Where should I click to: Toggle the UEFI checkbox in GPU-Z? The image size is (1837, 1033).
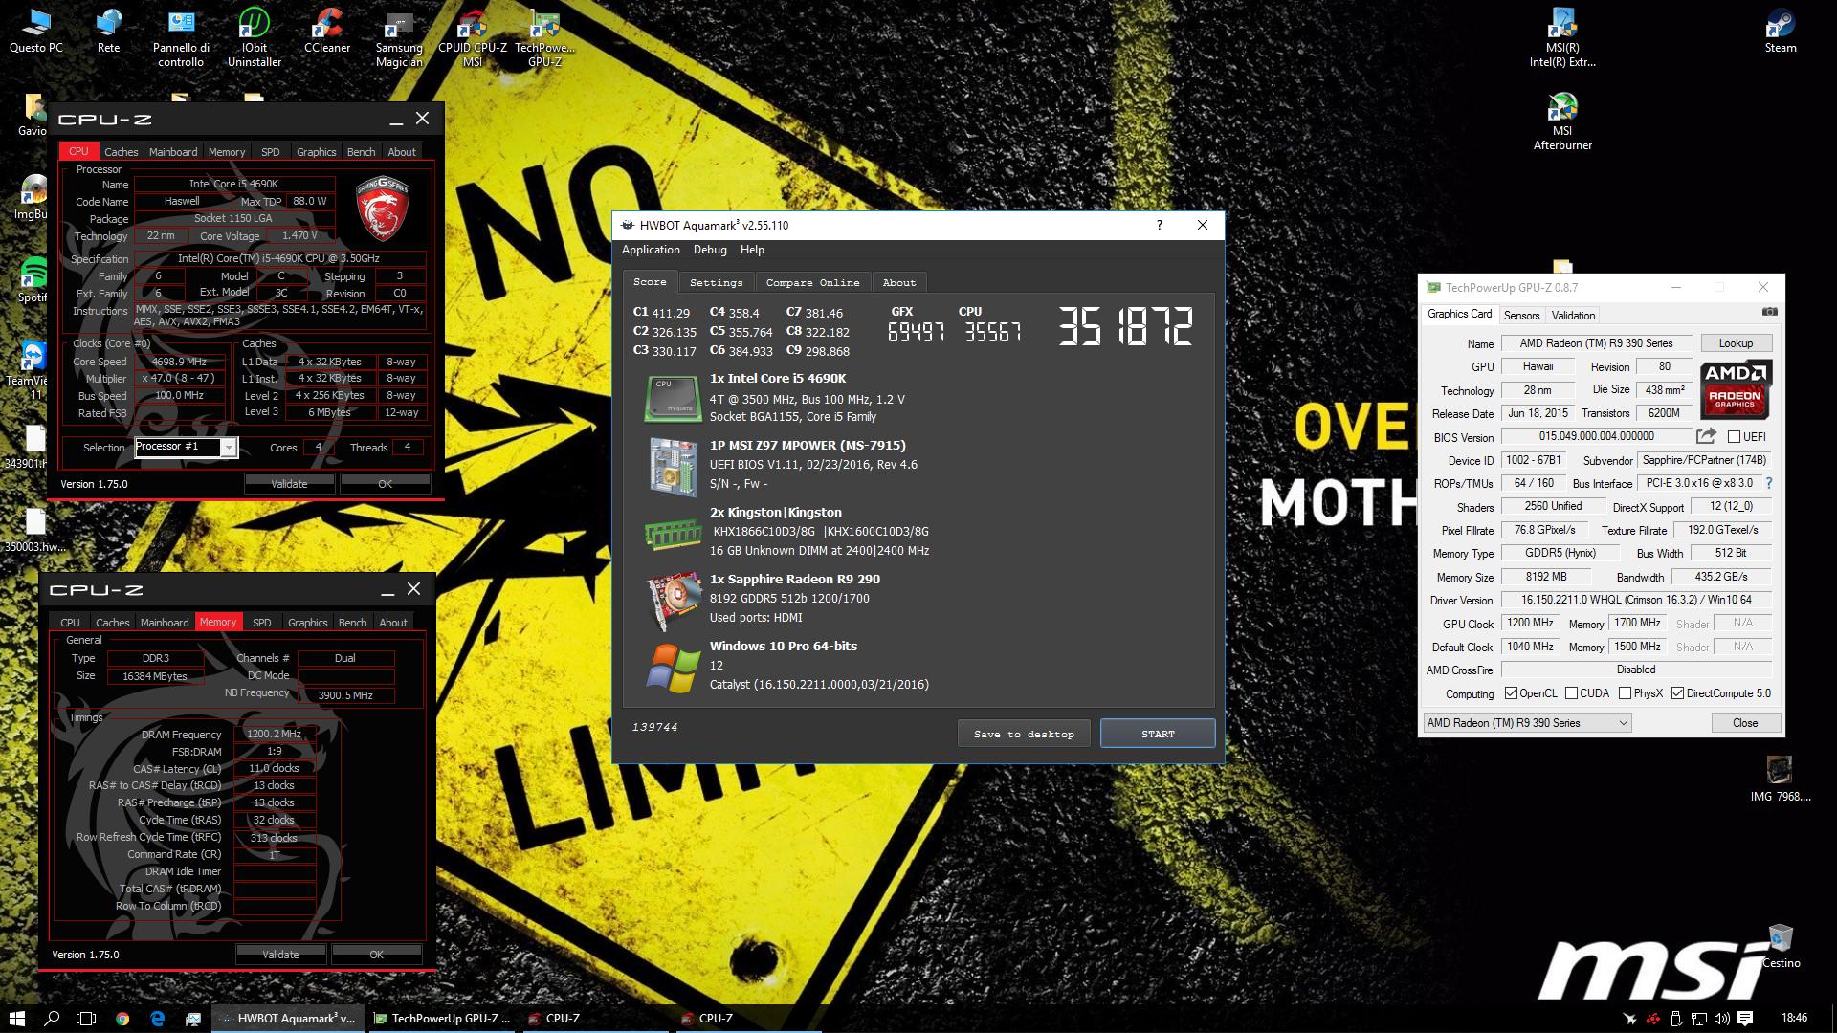coord(1734,437)
